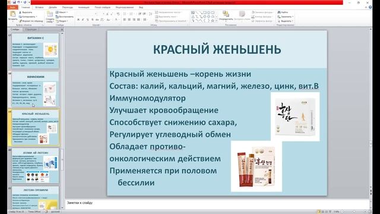Screen dimensions: 380x214
Task: Align text left
Action: click(x=125, y=20)
